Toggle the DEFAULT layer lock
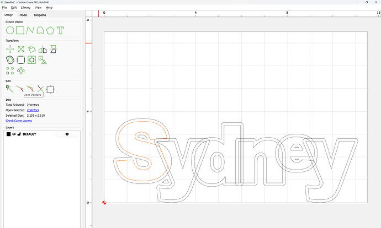381x228 pixels. tap(19, 134)
